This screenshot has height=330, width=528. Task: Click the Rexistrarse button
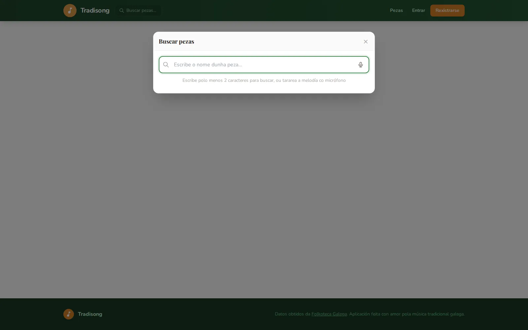(x=447, y=11)
